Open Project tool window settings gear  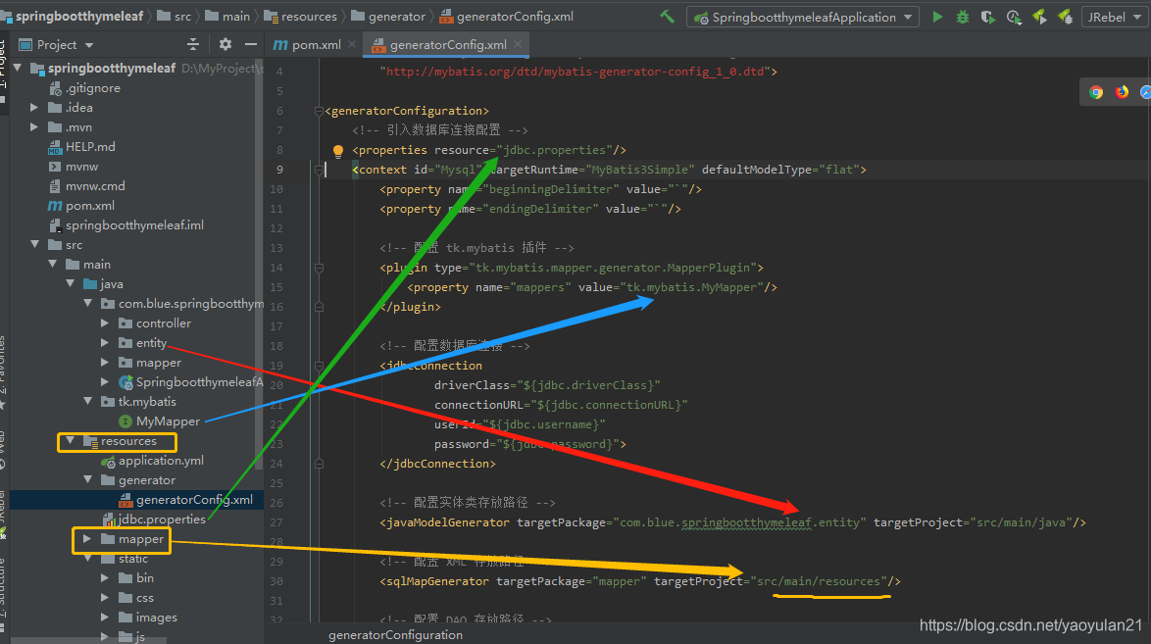point(224,44)
